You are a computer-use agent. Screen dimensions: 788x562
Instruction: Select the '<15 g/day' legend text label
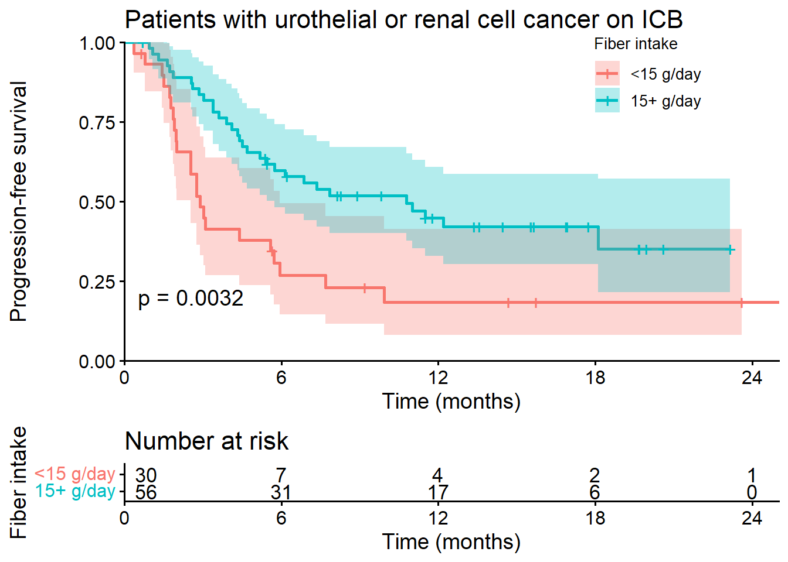(665, 74)
